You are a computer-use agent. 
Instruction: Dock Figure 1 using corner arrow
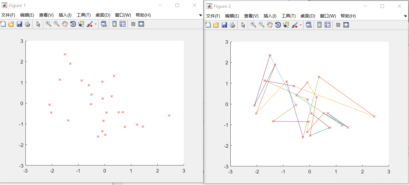point(200,15)
